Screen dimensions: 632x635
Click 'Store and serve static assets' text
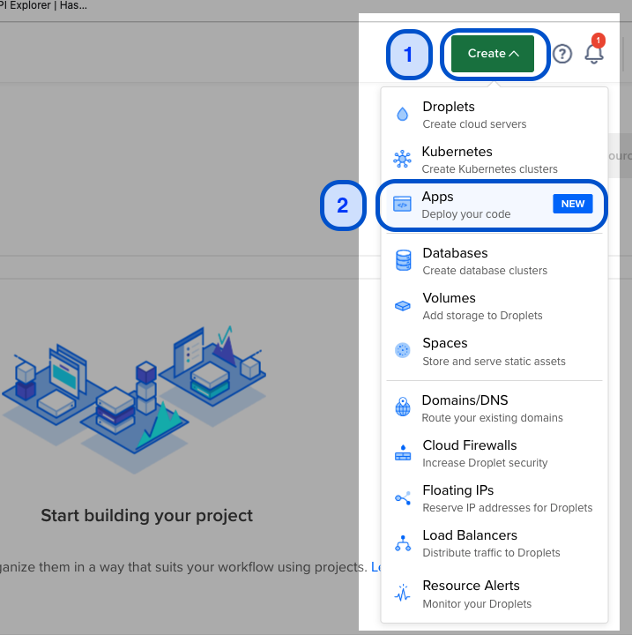click(x=494, y=361)
